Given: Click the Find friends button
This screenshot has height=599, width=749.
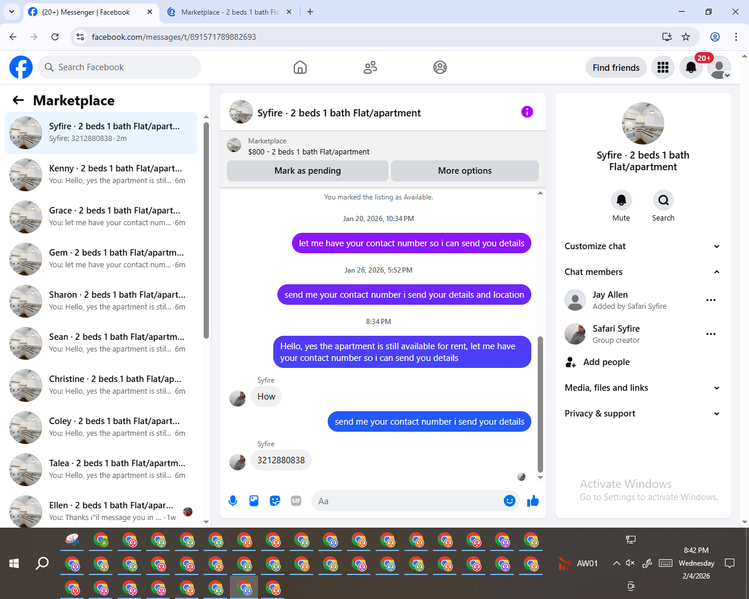Looking at the screenshot, I should pos(616,67).
